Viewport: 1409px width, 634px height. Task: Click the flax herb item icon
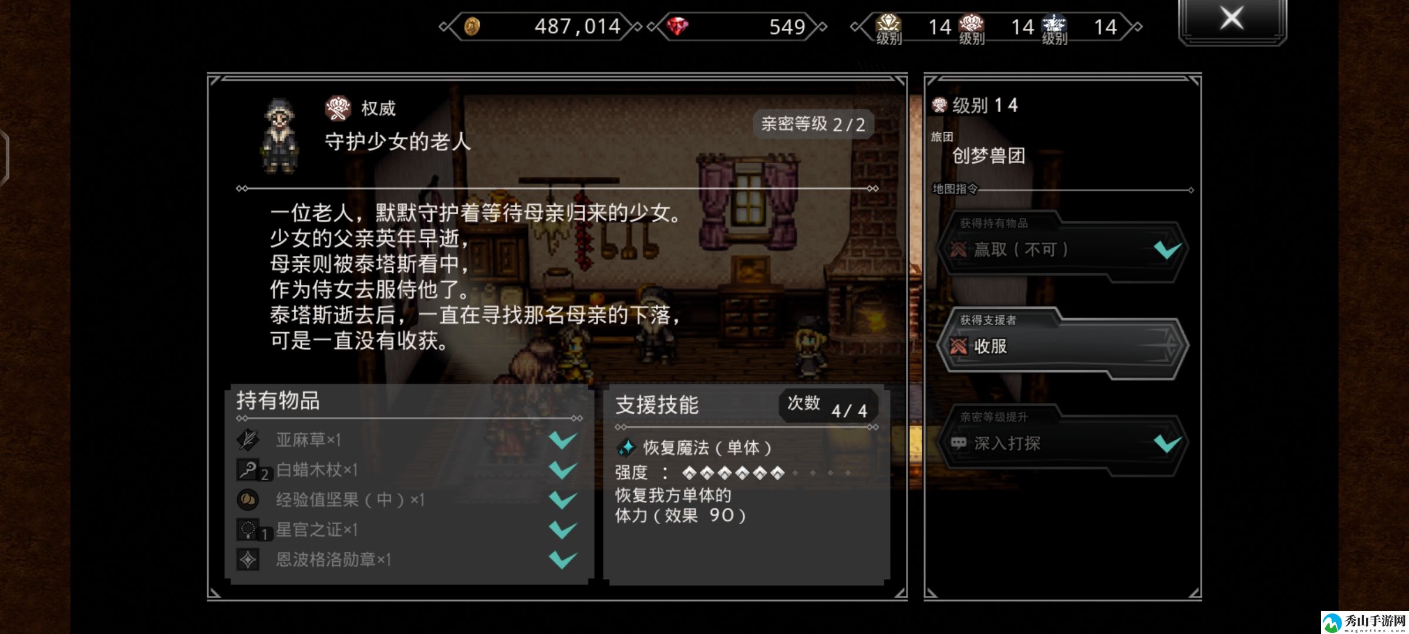pos(248,440)
